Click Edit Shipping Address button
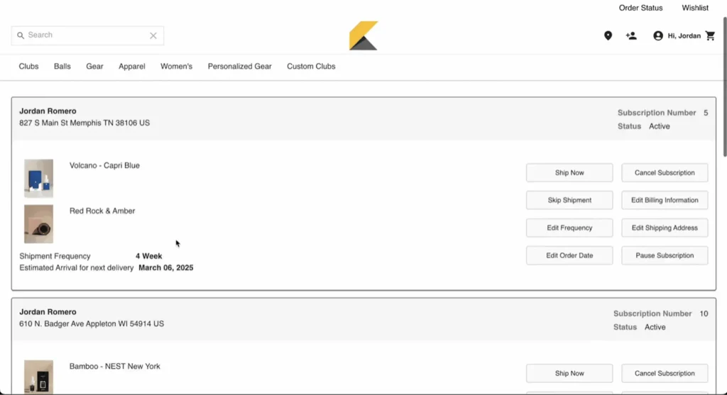 [x=665, y=228]
